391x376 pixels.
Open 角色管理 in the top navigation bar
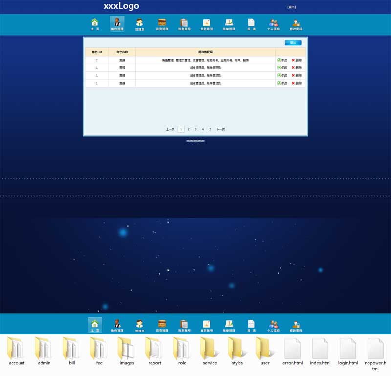click(x=117, y=24)
